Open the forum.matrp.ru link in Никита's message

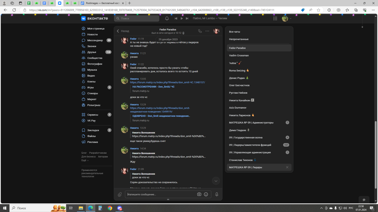(x=167, y=82)
